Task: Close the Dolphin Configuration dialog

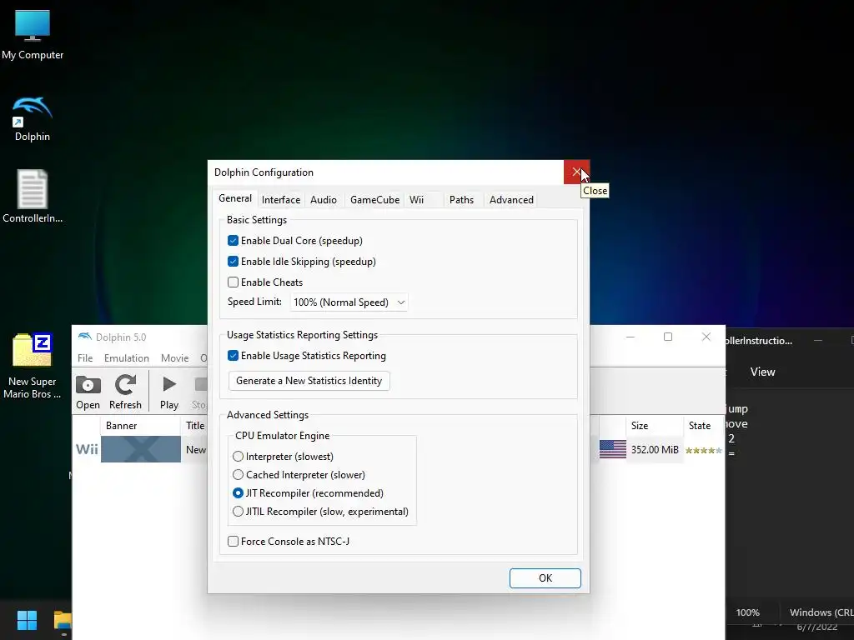Action: [x=576, y=172]
